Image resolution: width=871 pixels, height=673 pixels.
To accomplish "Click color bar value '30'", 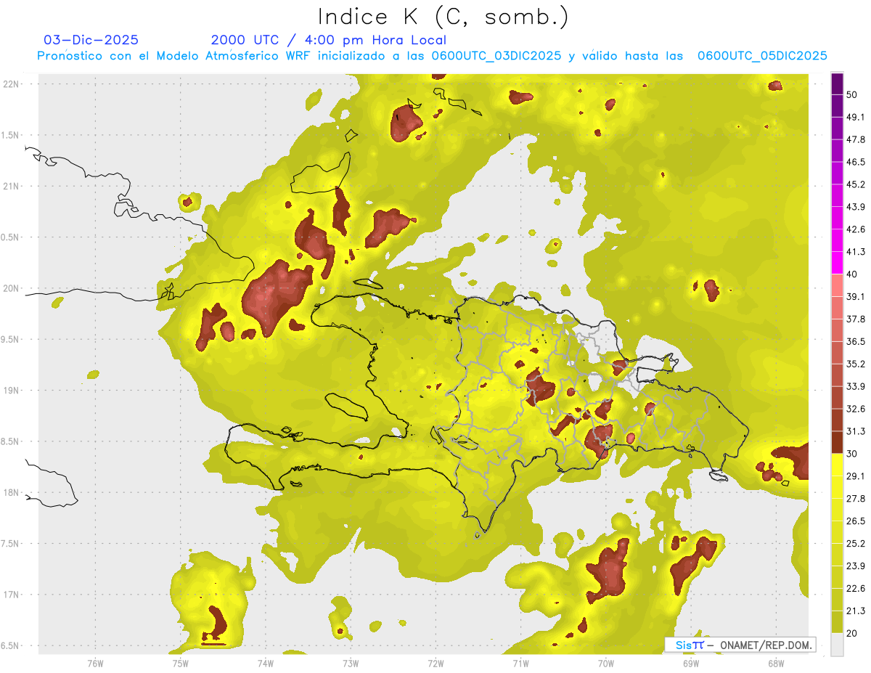I will click(x=852, y=454).
